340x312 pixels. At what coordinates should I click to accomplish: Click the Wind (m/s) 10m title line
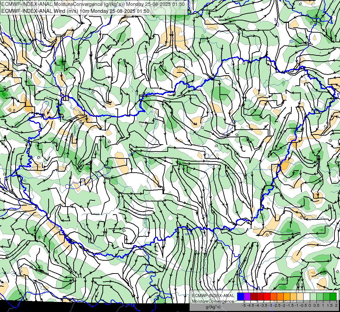click(x=75, y=11)
